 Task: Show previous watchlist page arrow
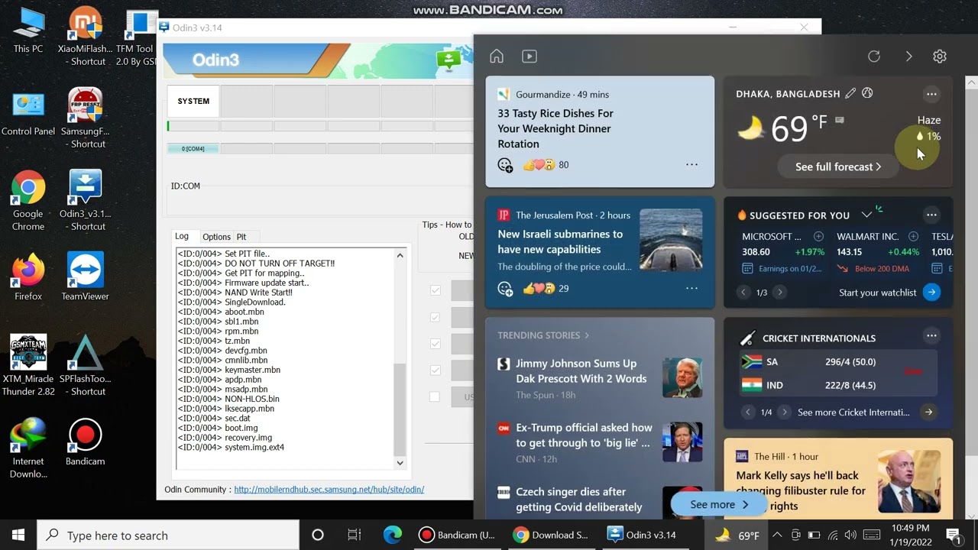(x=743, y=293)
